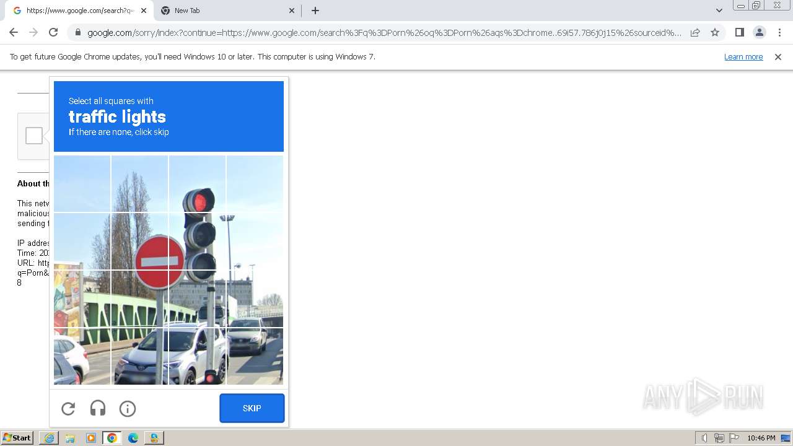Image resolution: width=793 pixels, height=446 pixels.
Task: Open captcha help info icon
Action: tap(128, 408)
